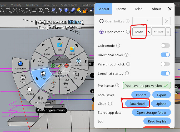This screenshot has width=180, height=132.
Task: Select the Circle tool in toolbar
Action: [x=15, y=10]
